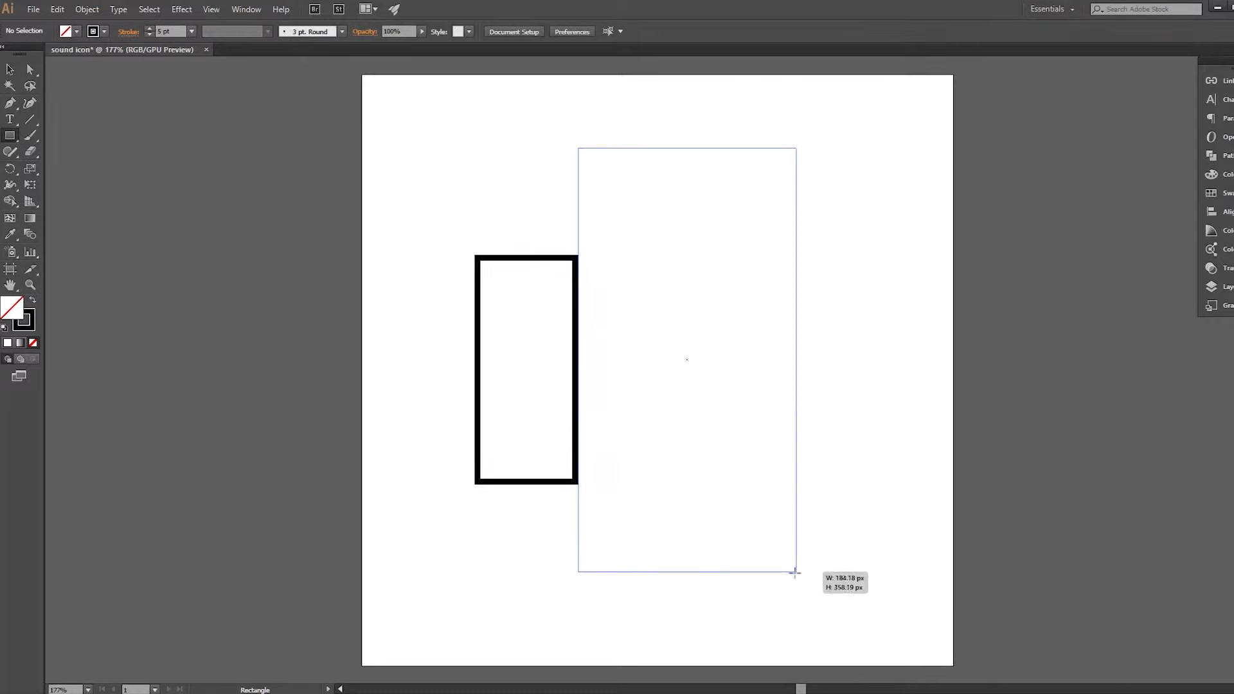Pick the Eraser tool
This screenshot has width=1234, height=694.
click(x=30, y=152)
